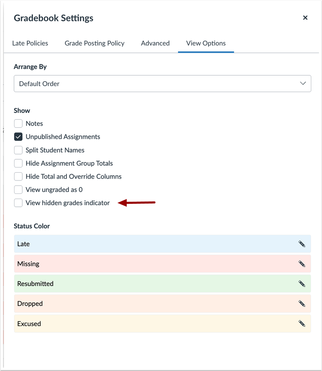322x371 pixels.
Task: Check Hide Assignment Group Totals
Action: [18, 163]
